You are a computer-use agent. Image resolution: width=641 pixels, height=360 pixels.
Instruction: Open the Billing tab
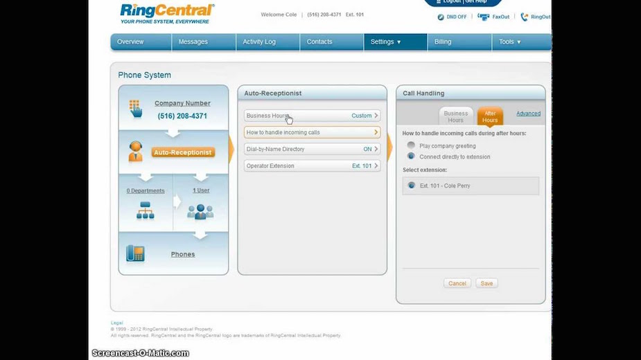click(459, 42)
